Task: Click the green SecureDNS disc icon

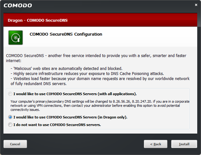Action: (x=15, y=37)
